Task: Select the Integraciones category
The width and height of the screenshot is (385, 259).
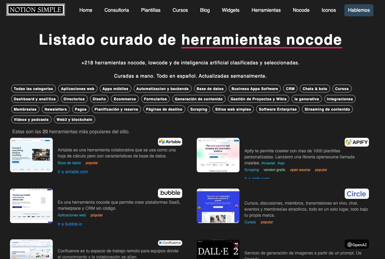Action: tap(340, 99)
